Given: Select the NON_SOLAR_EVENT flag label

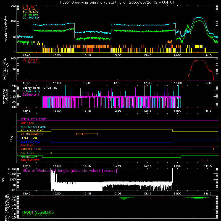Looking at the screenshot, I should [x=33, y=127].
